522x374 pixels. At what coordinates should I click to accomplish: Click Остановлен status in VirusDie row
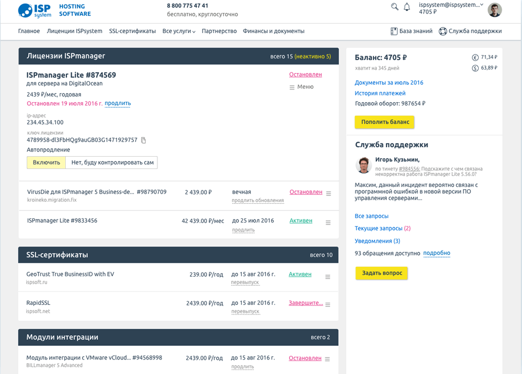coord(306,192)
